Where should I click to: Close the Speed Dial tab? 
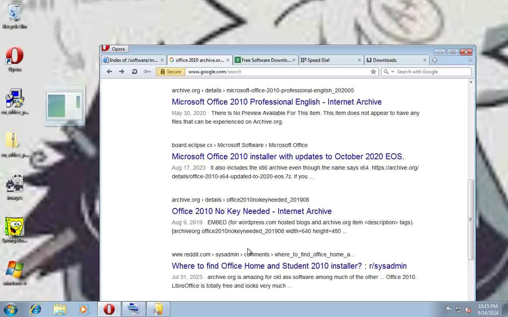[359, 60]
